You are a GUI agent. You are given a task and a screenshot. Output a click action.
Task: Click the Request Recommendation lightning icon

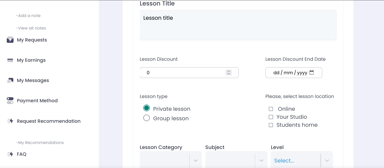pos(10,121)
